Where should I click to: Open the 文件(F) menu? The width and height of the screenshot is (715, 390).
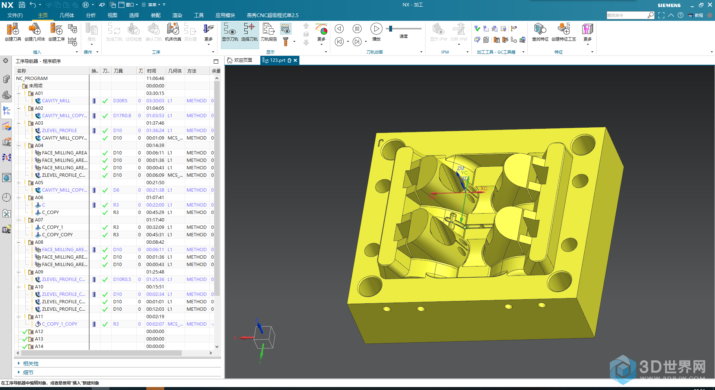pos(15,15)
